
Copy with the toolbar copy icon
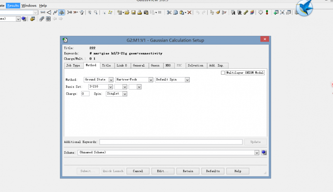tap(175, 12)
